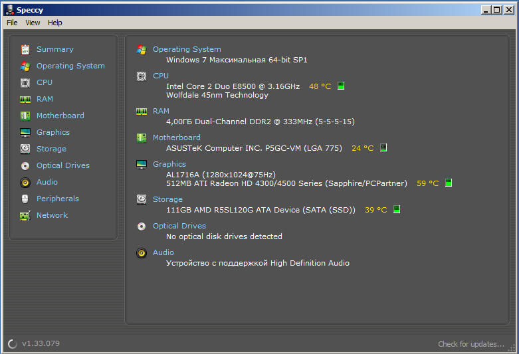Click the RAM heading link in main panel
Screen dimensions: 519x354
pos(161,111)
